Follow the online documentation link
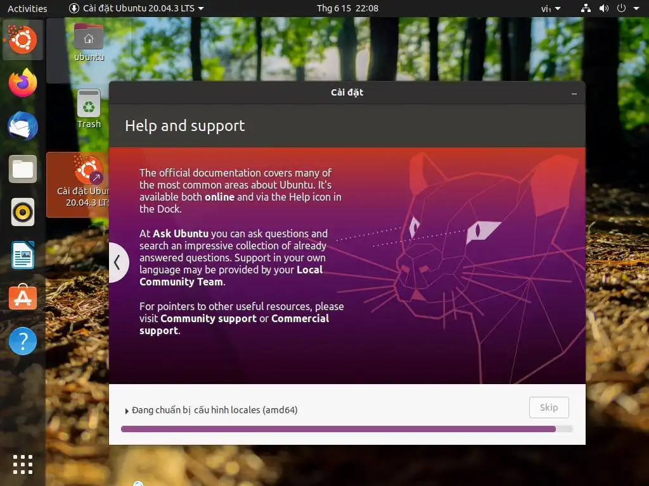The height and width of the screenshot is (486, 649). 219,197
